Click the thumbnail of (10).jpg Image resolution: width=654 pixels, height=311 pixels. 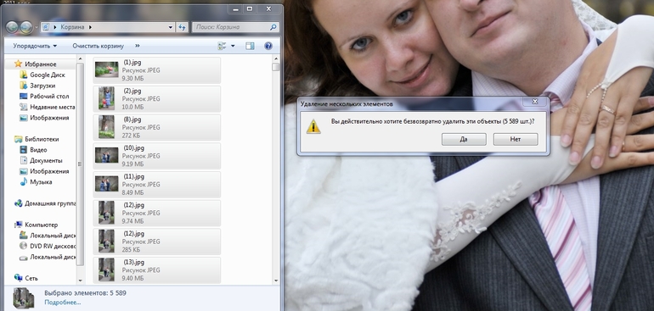107,155
